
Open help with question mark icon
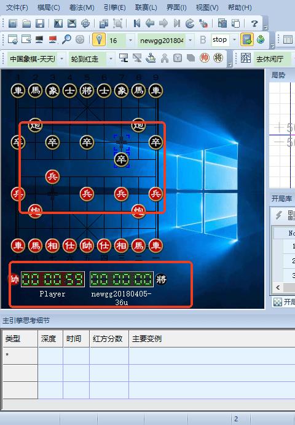pos(254,23)
